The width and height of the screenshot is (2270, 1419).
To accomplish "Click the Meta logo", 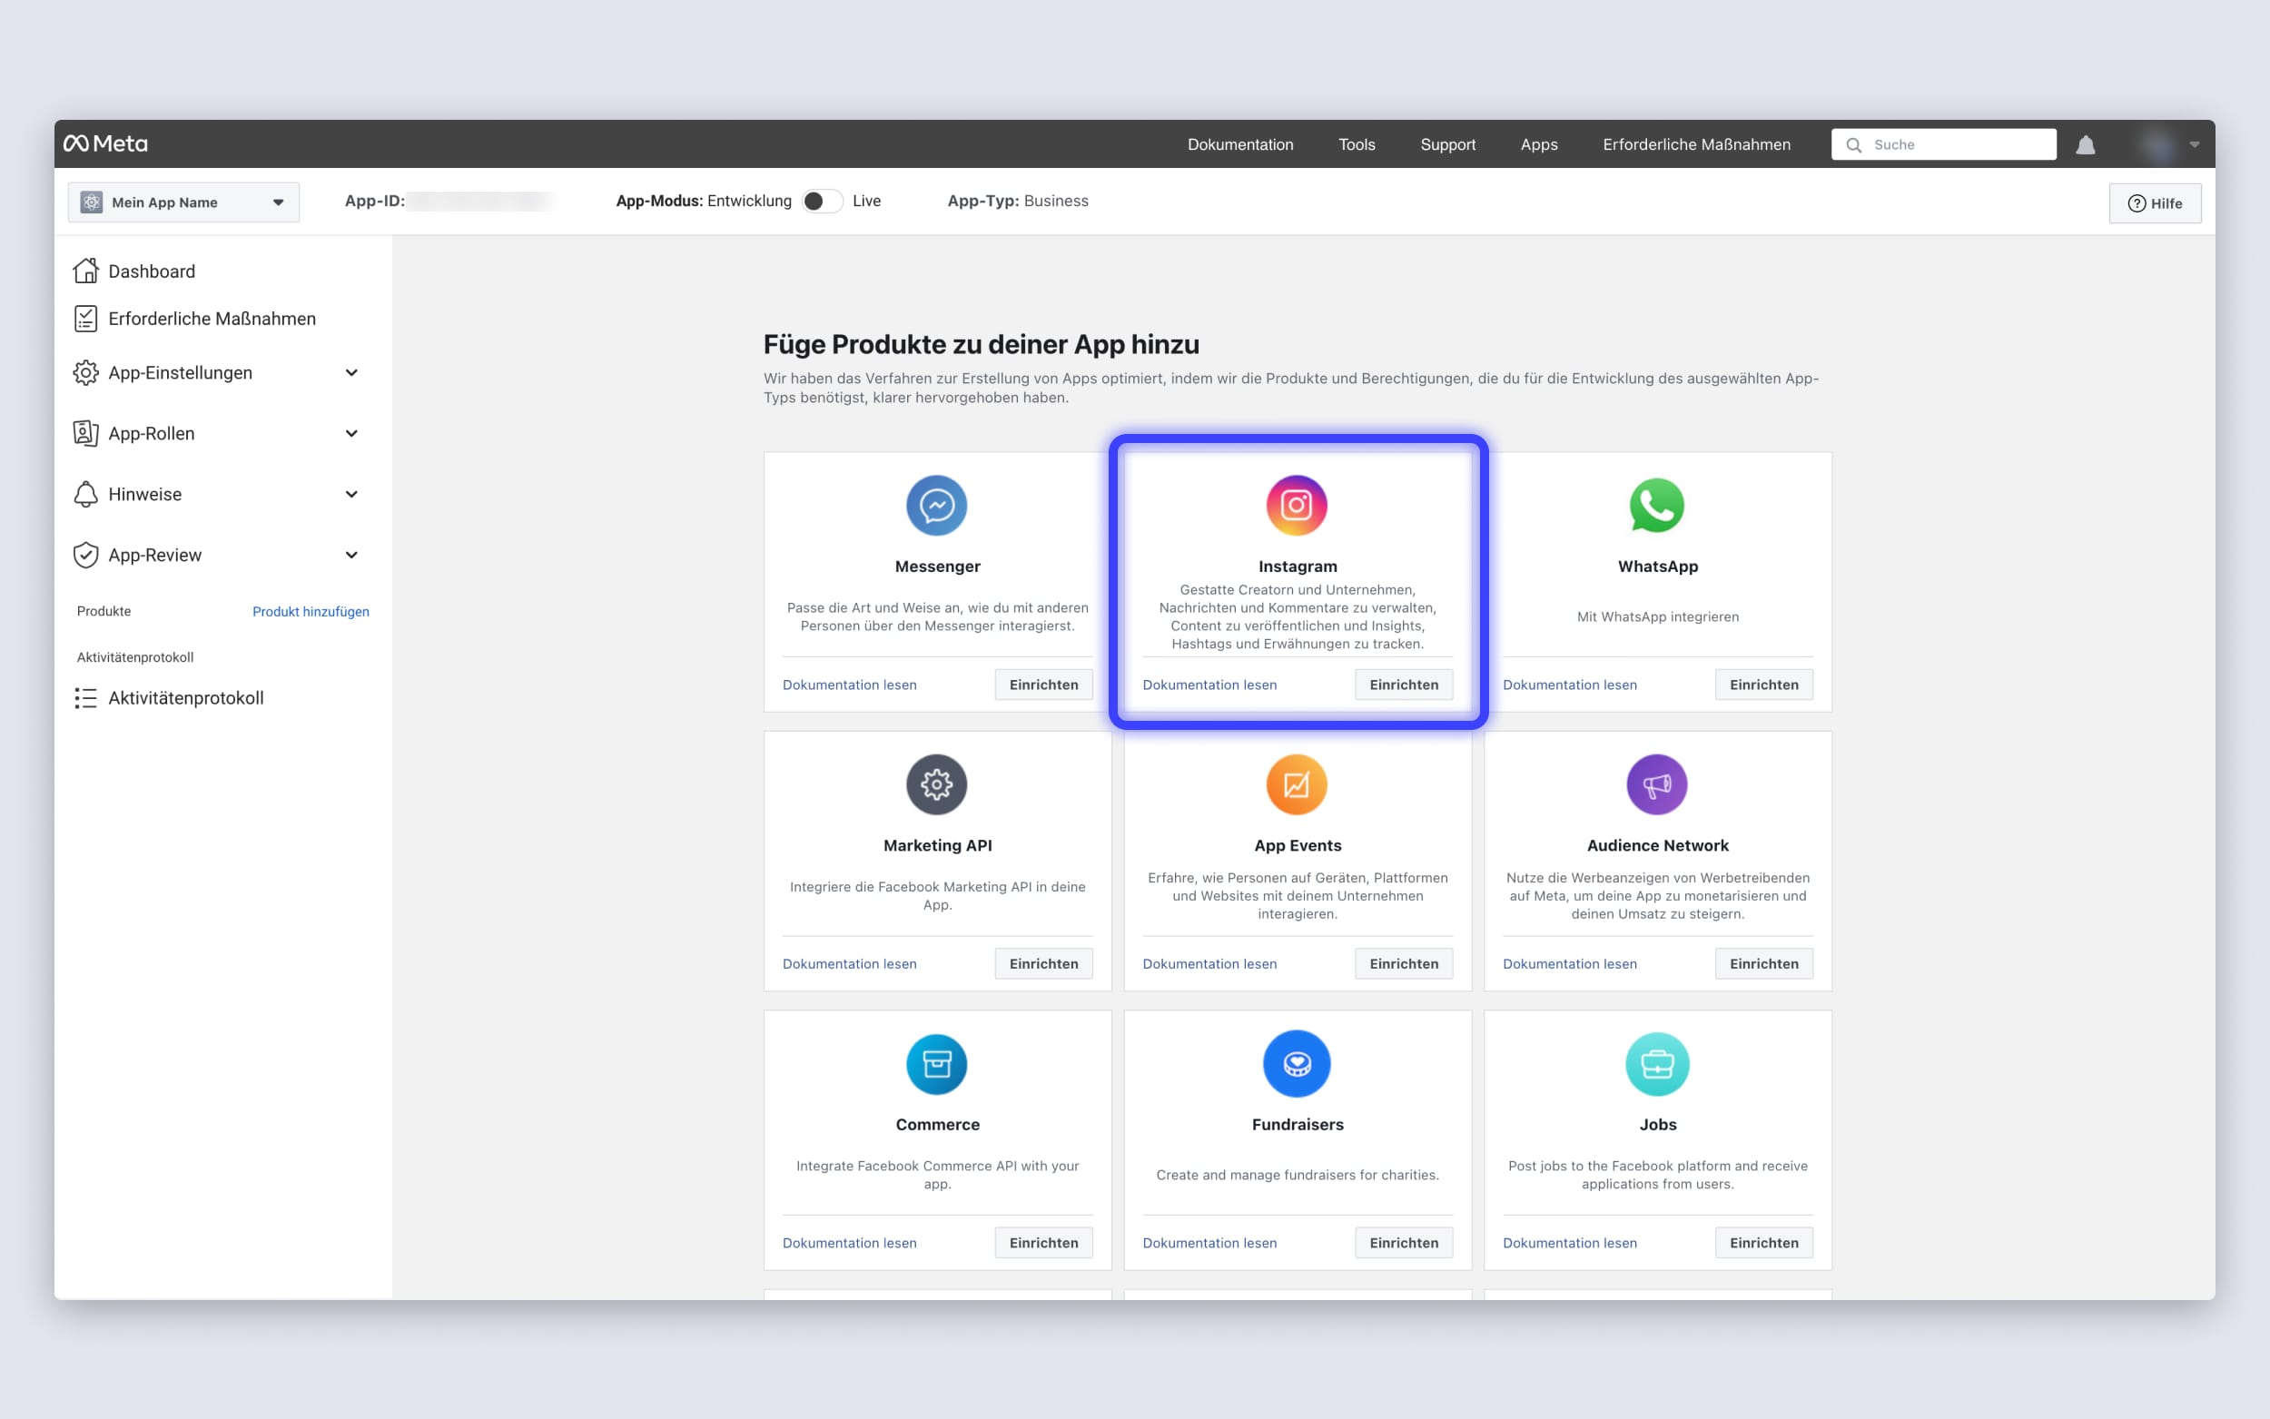I will [105, 143].
